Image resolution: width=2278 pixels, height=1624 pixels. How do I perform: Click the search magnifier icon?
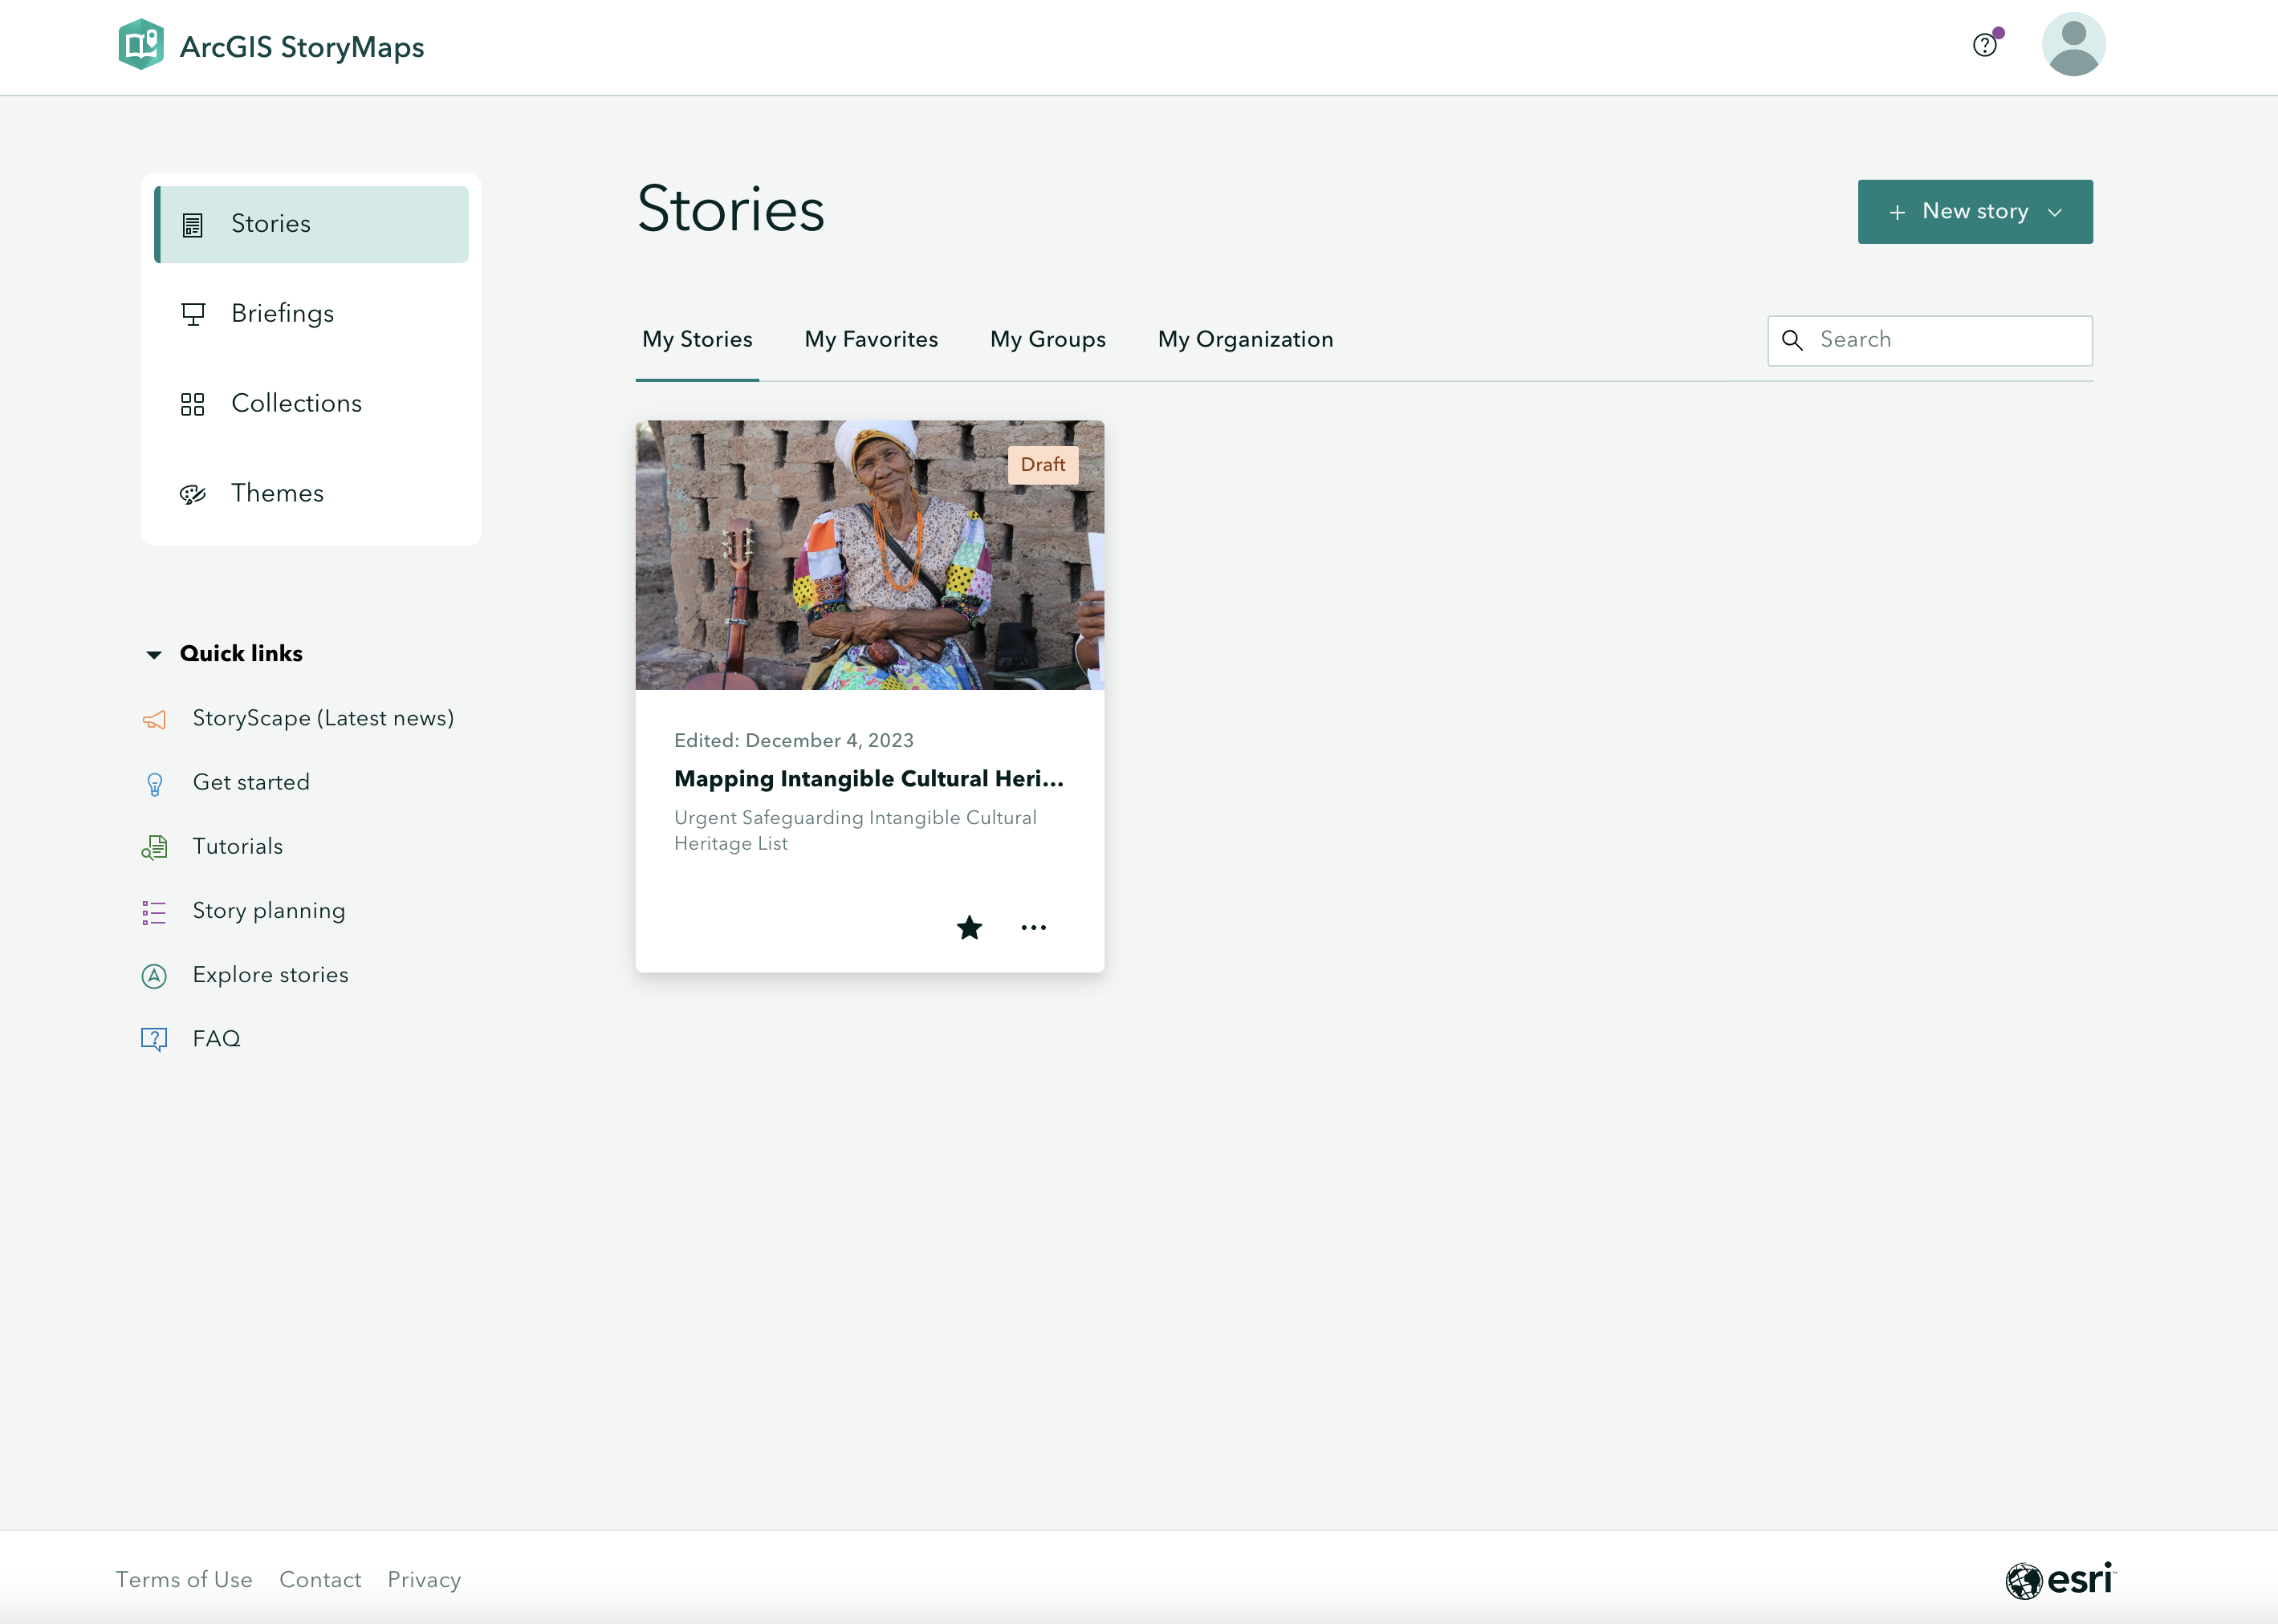[1793, 341]
